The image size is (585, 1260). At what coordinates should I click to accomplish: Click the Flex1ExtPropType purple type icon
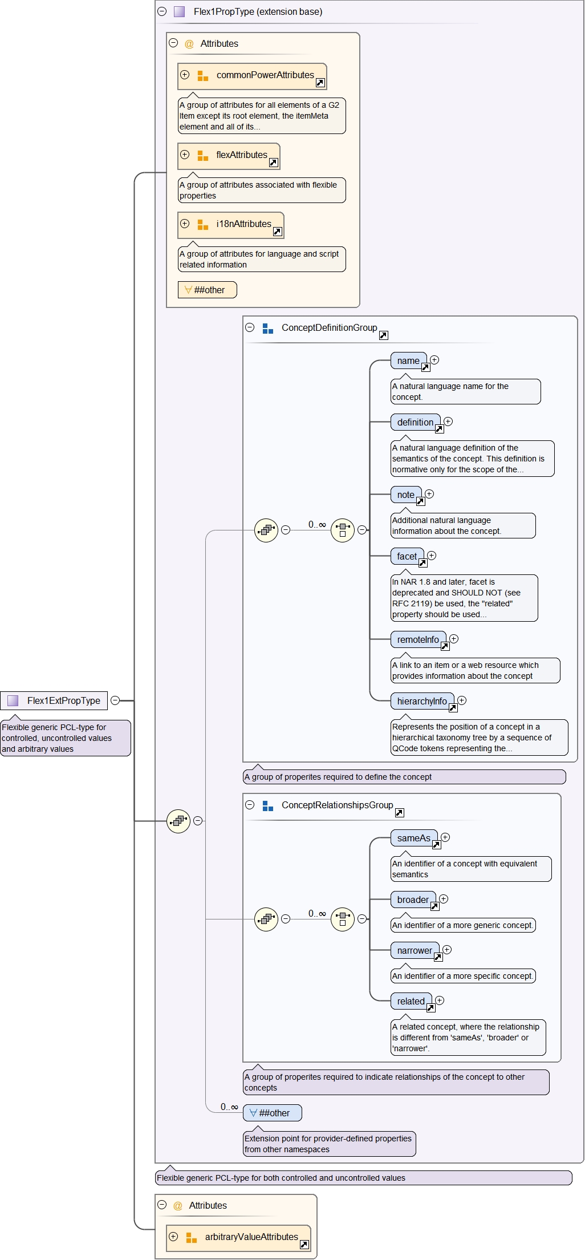(x=13, y=700)
